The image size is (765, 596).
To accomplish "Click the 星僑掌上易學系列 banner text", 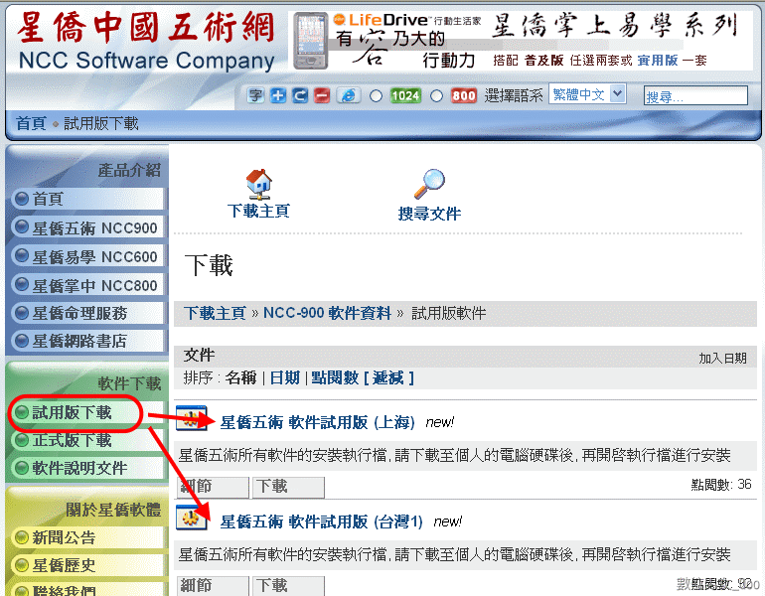I will coord(616,26).
